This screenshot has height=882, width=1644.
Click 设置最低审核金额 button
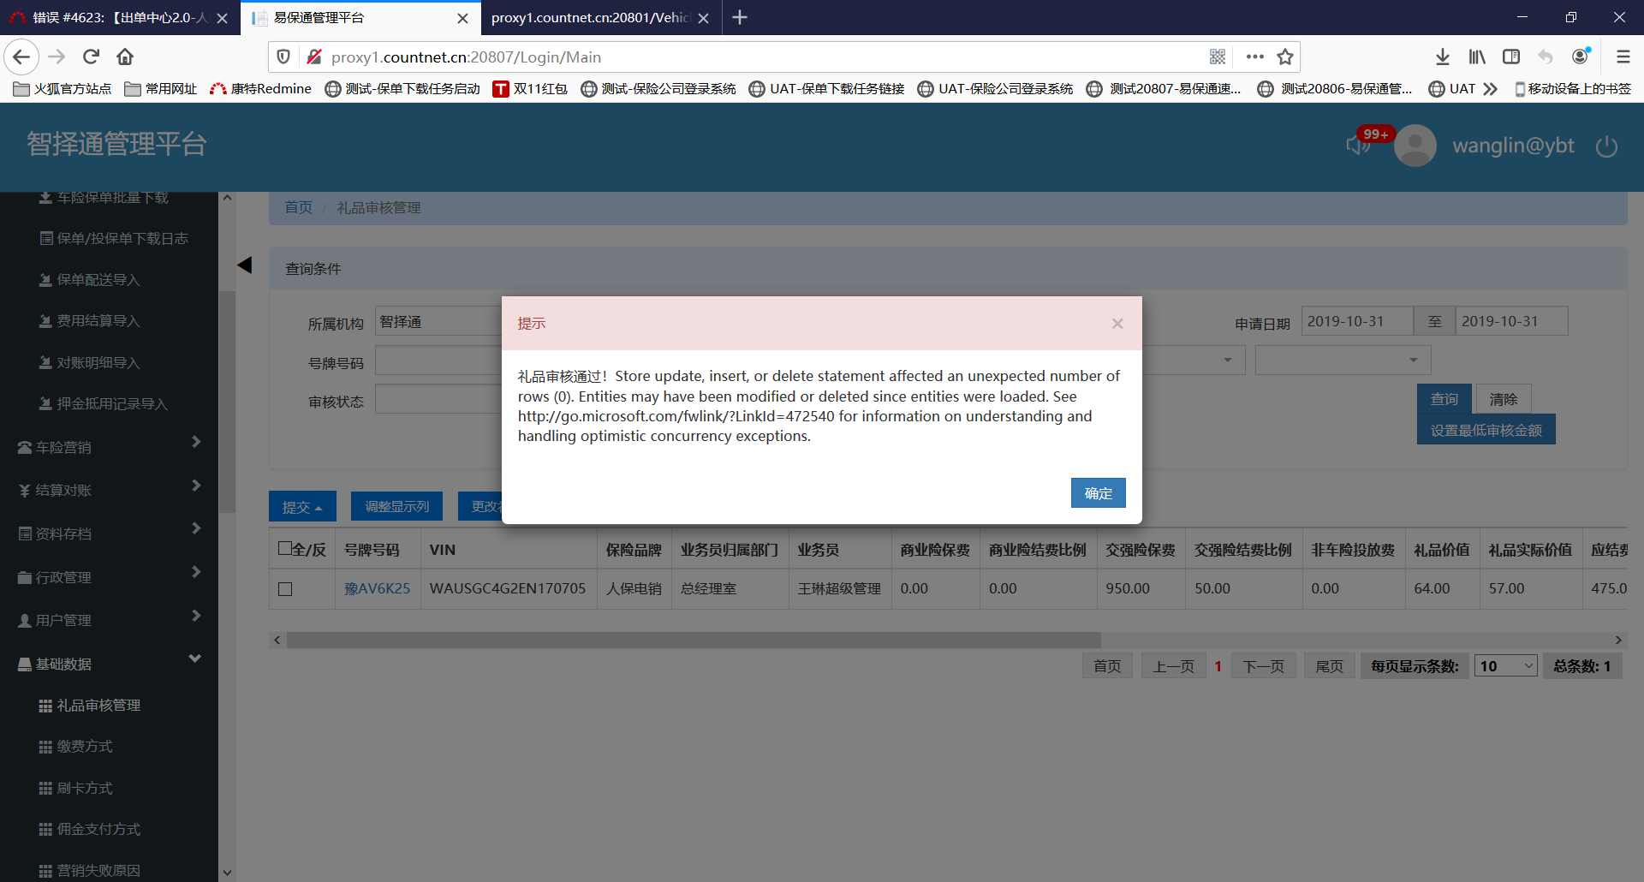(1486, 430)
